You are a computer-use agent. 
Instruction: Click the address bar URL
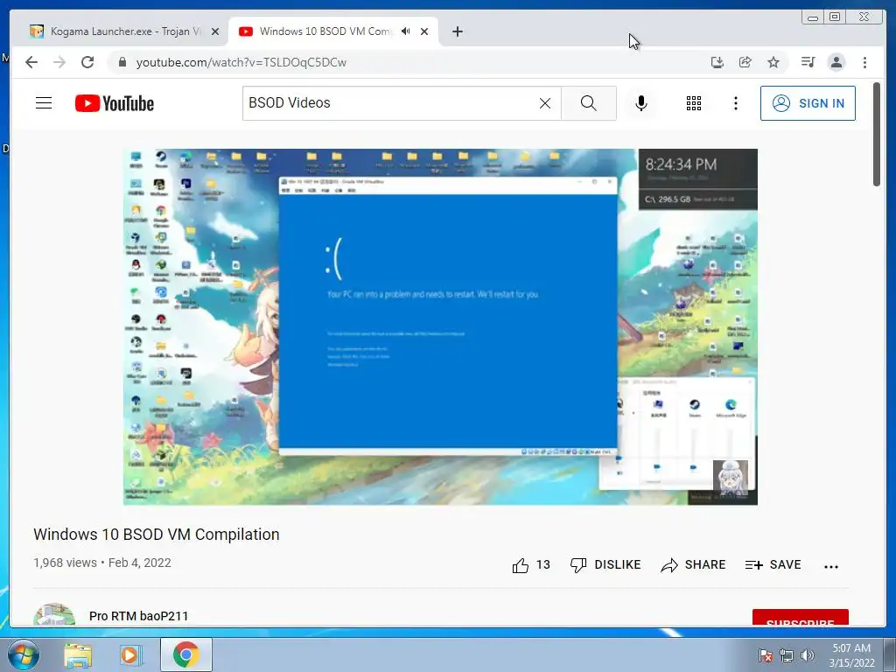[241, 62]
